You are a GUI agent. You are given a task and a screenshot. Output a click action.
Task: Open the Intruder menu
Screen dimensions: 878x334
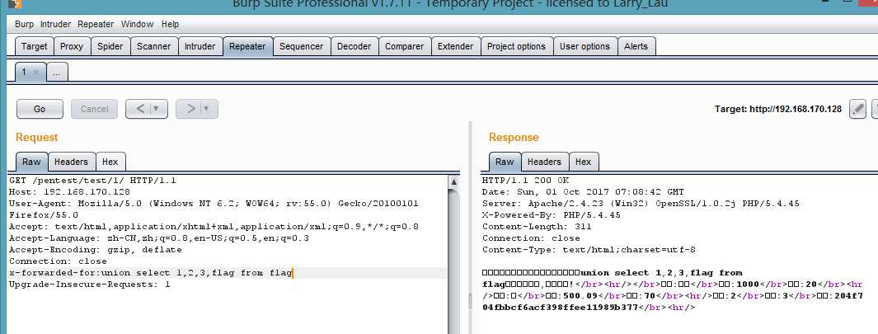55,24
